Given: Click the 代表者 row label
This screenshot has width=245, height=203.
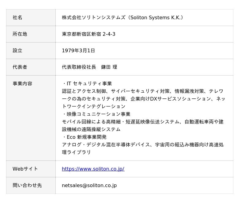Looking at the screenshot, I should [x=20, y=67].
